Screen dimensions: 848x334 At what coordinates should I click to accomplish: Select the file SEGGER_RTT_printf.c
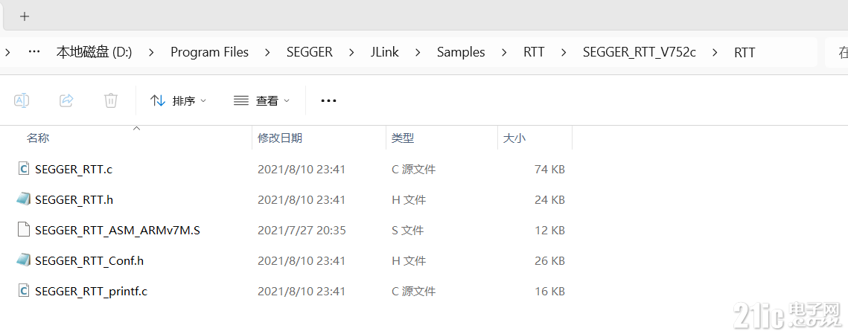[x=91, y=292]
